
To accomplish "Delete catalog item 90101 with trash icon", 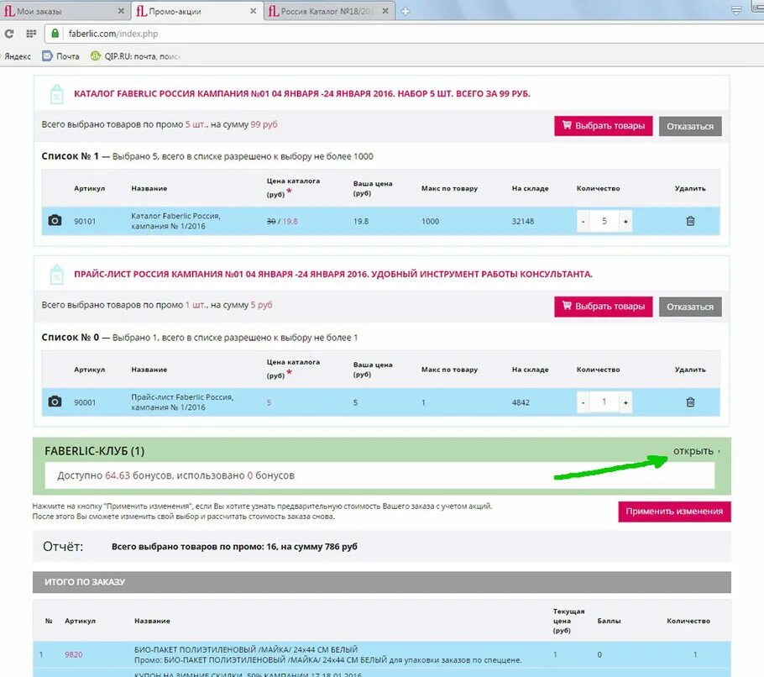I will [690, 221].
